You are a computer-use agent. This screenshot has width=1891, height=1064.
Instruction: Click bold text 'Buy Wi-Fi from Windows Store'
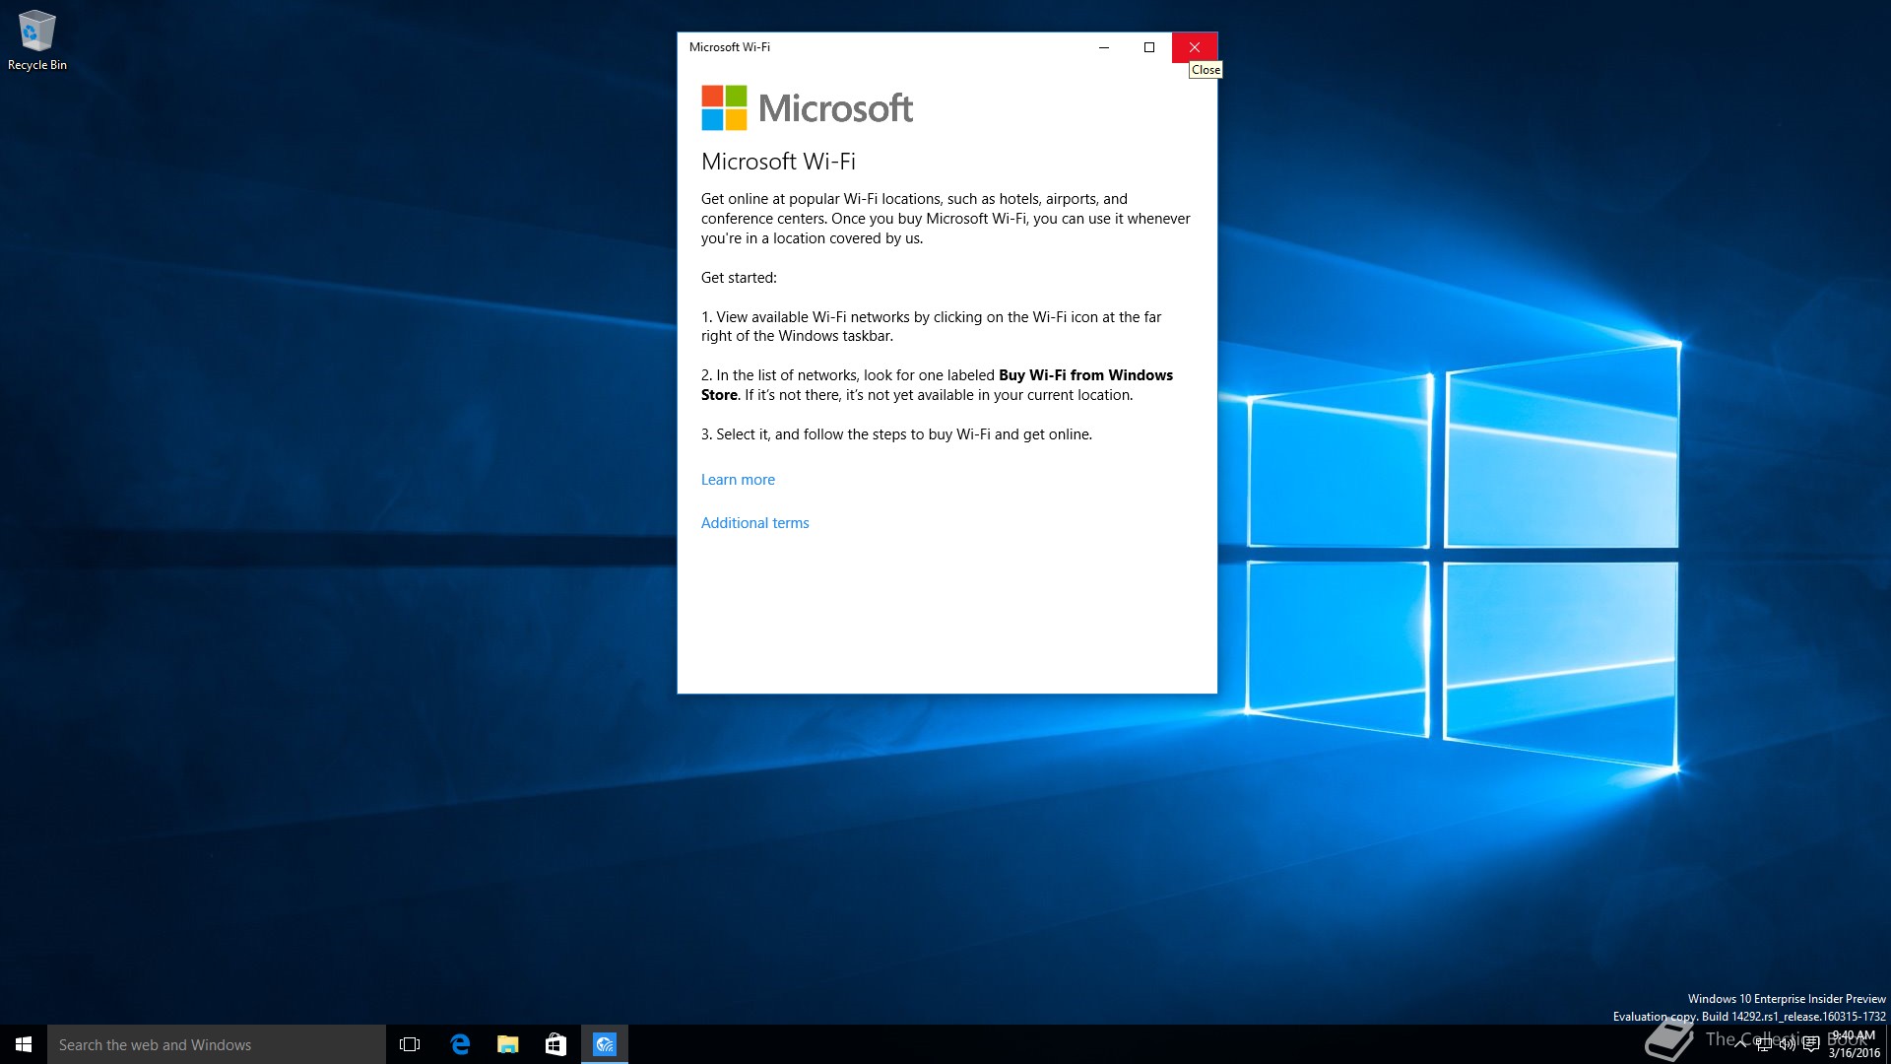pyautogui.click(x=937, y=385)
